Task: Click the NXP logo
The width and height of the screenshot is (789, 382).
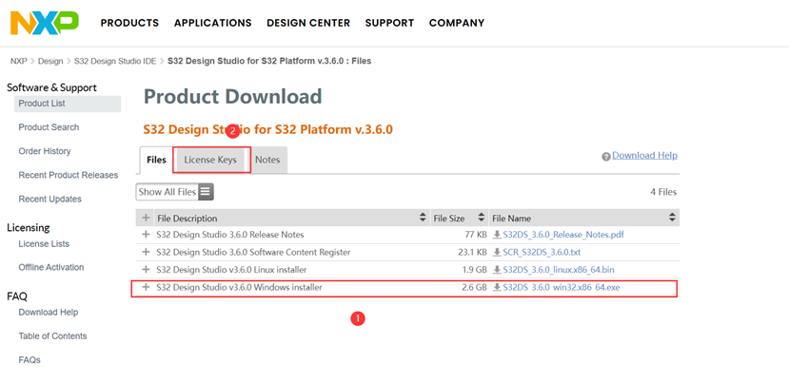Action: 45,22
